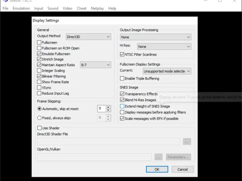Click the Parameters... button
Screen dimensions: 242x181
pos(178,157)
